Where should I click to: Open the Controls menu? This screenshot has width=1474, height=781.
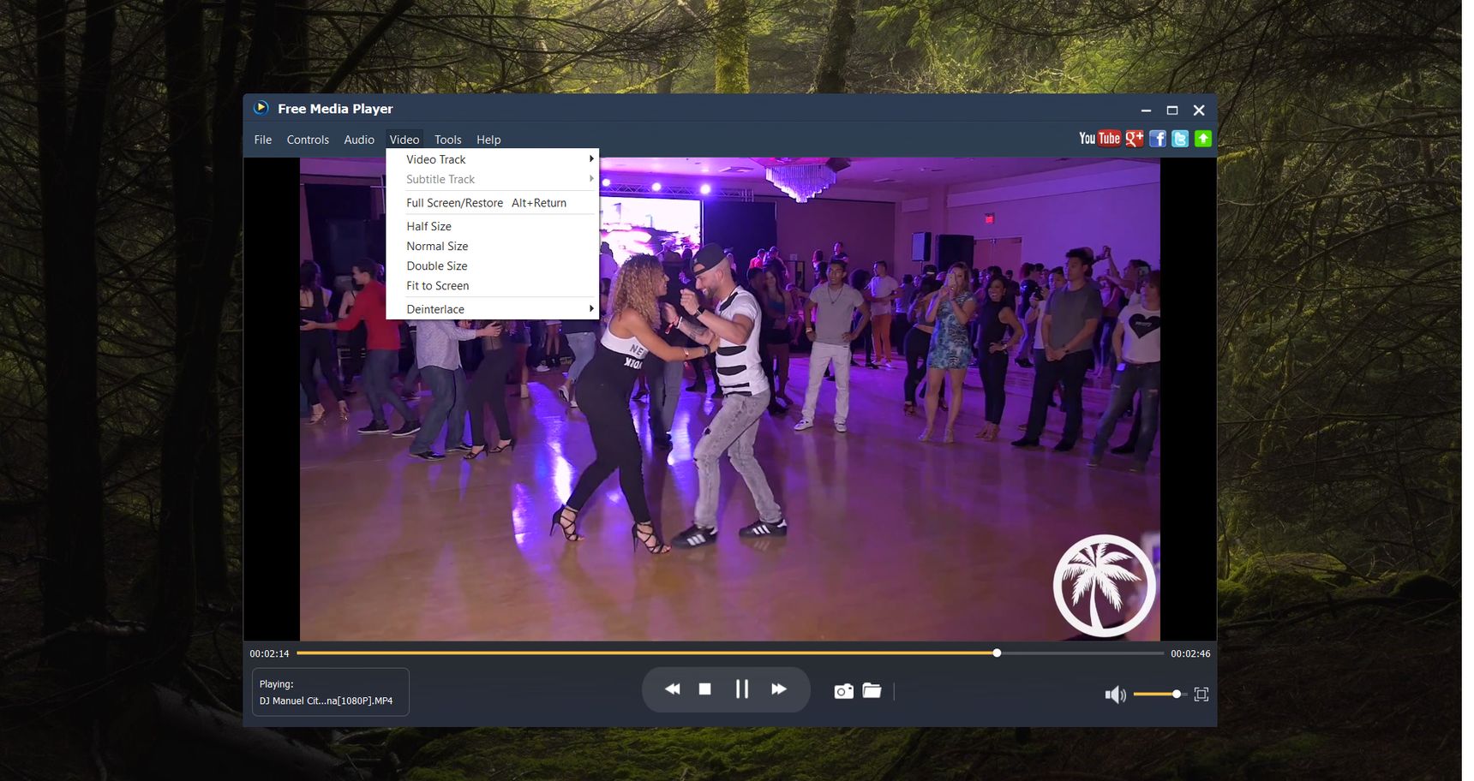(x=308, y=140)
